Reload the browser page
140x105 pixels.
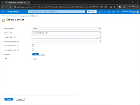pyautogui.click(x=10, y=7)
